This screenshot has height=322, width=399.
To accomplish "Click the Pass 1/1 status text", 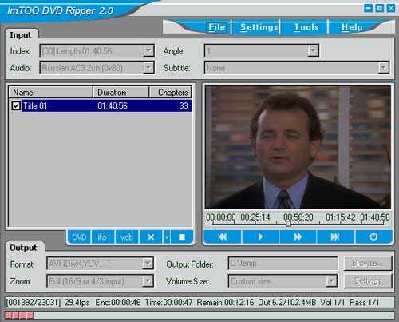I will click(x=364, y=303).
